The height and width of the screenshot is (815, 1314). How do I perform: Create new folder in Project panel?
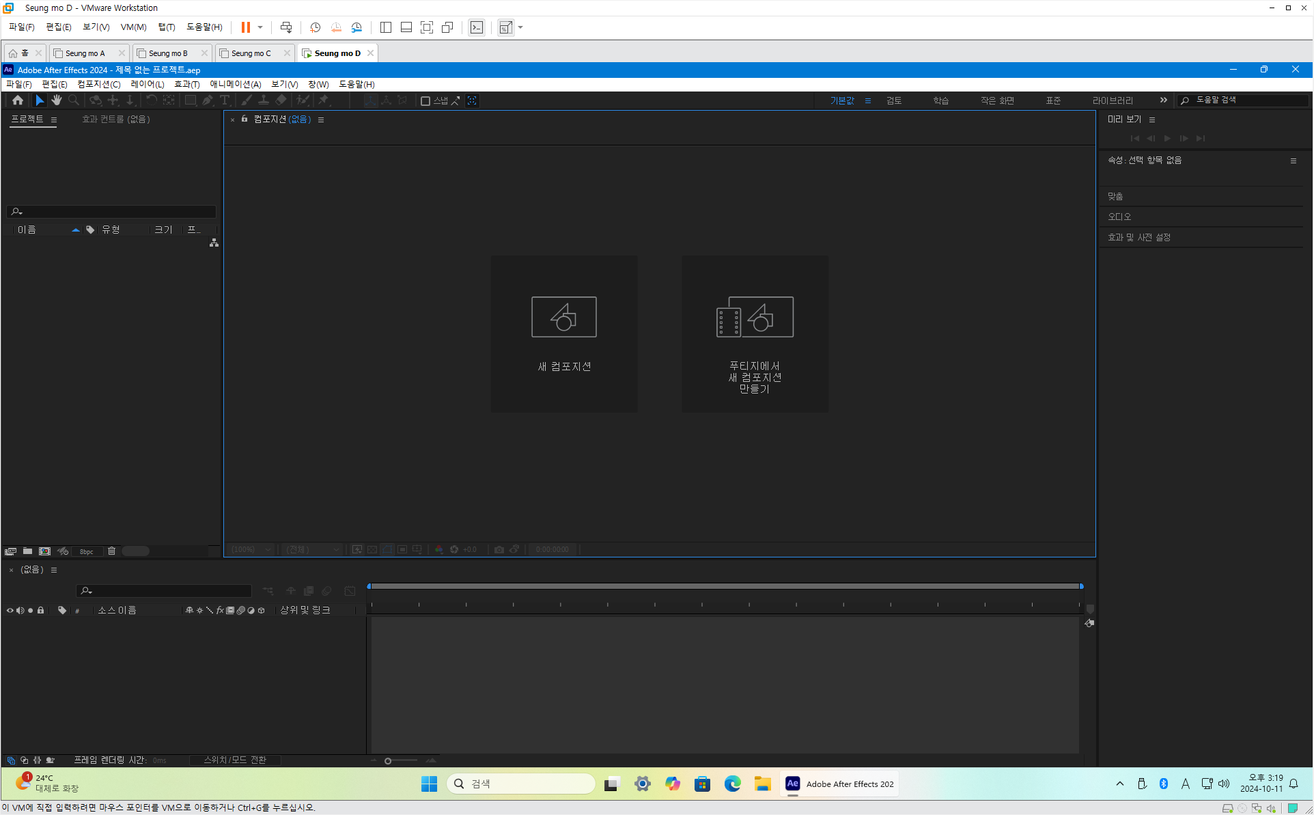pyautogui.click(x=27, y=551)
